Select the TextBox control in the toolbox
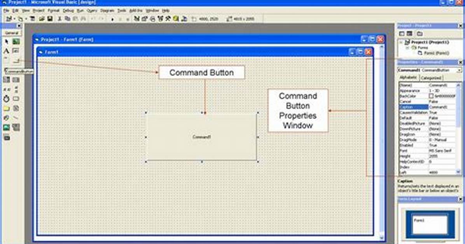The image size is (465, 244). (16, 51)
